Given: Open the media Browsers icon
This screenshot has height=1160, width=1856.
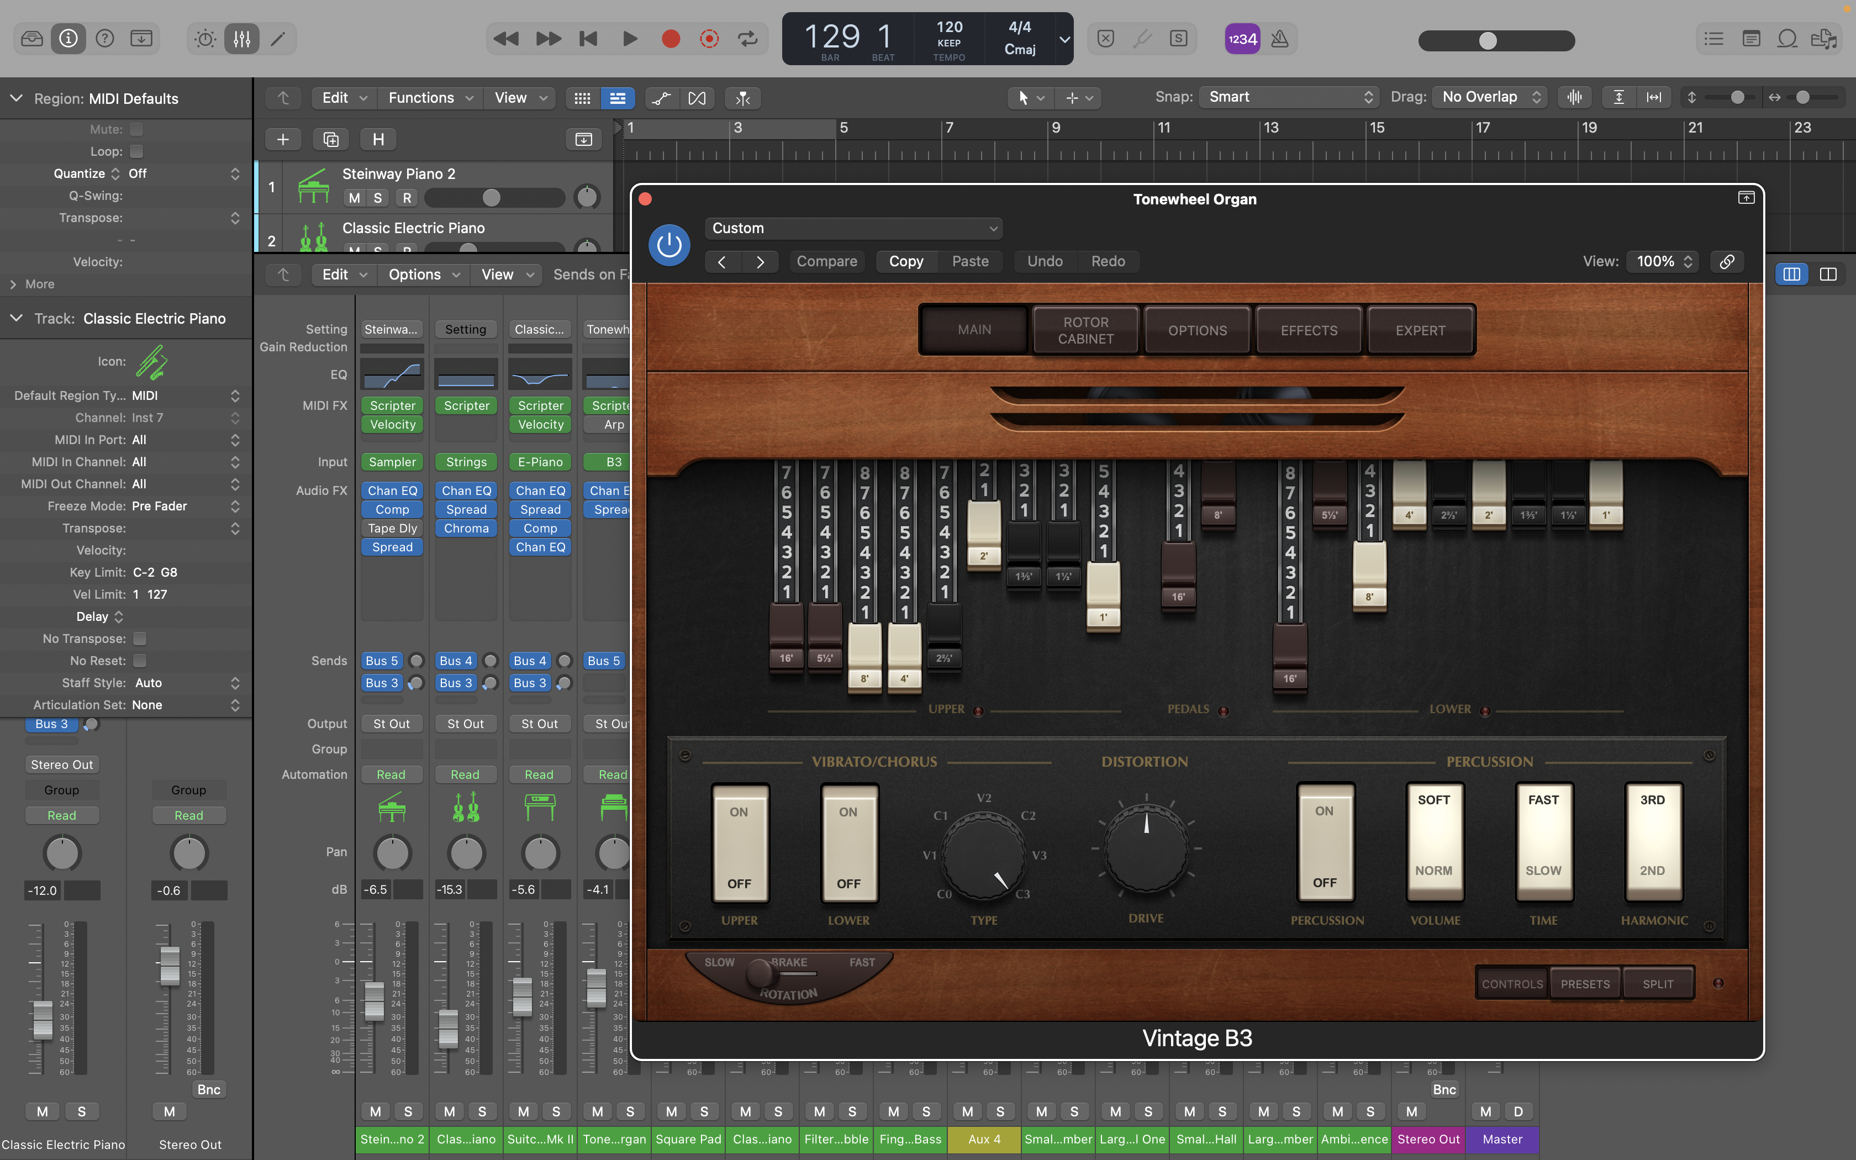Looking at the screenshot, I should [x=1824, y=38].
